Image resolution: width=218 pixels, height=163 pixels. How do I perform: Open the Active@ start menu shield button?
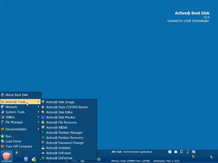(7, 156)
